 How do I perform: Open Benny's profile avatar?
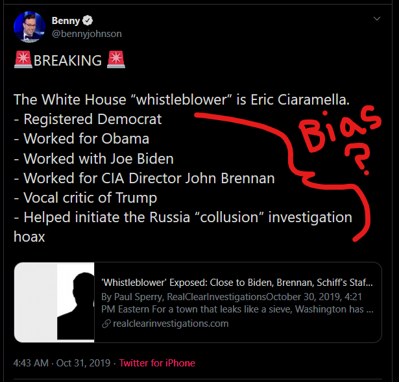(x=29, y=27)
